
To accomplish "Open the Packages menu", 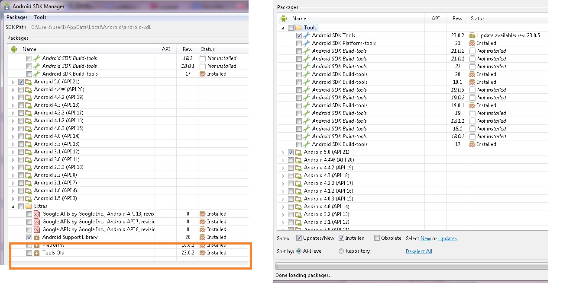I will tap(17, 17).
